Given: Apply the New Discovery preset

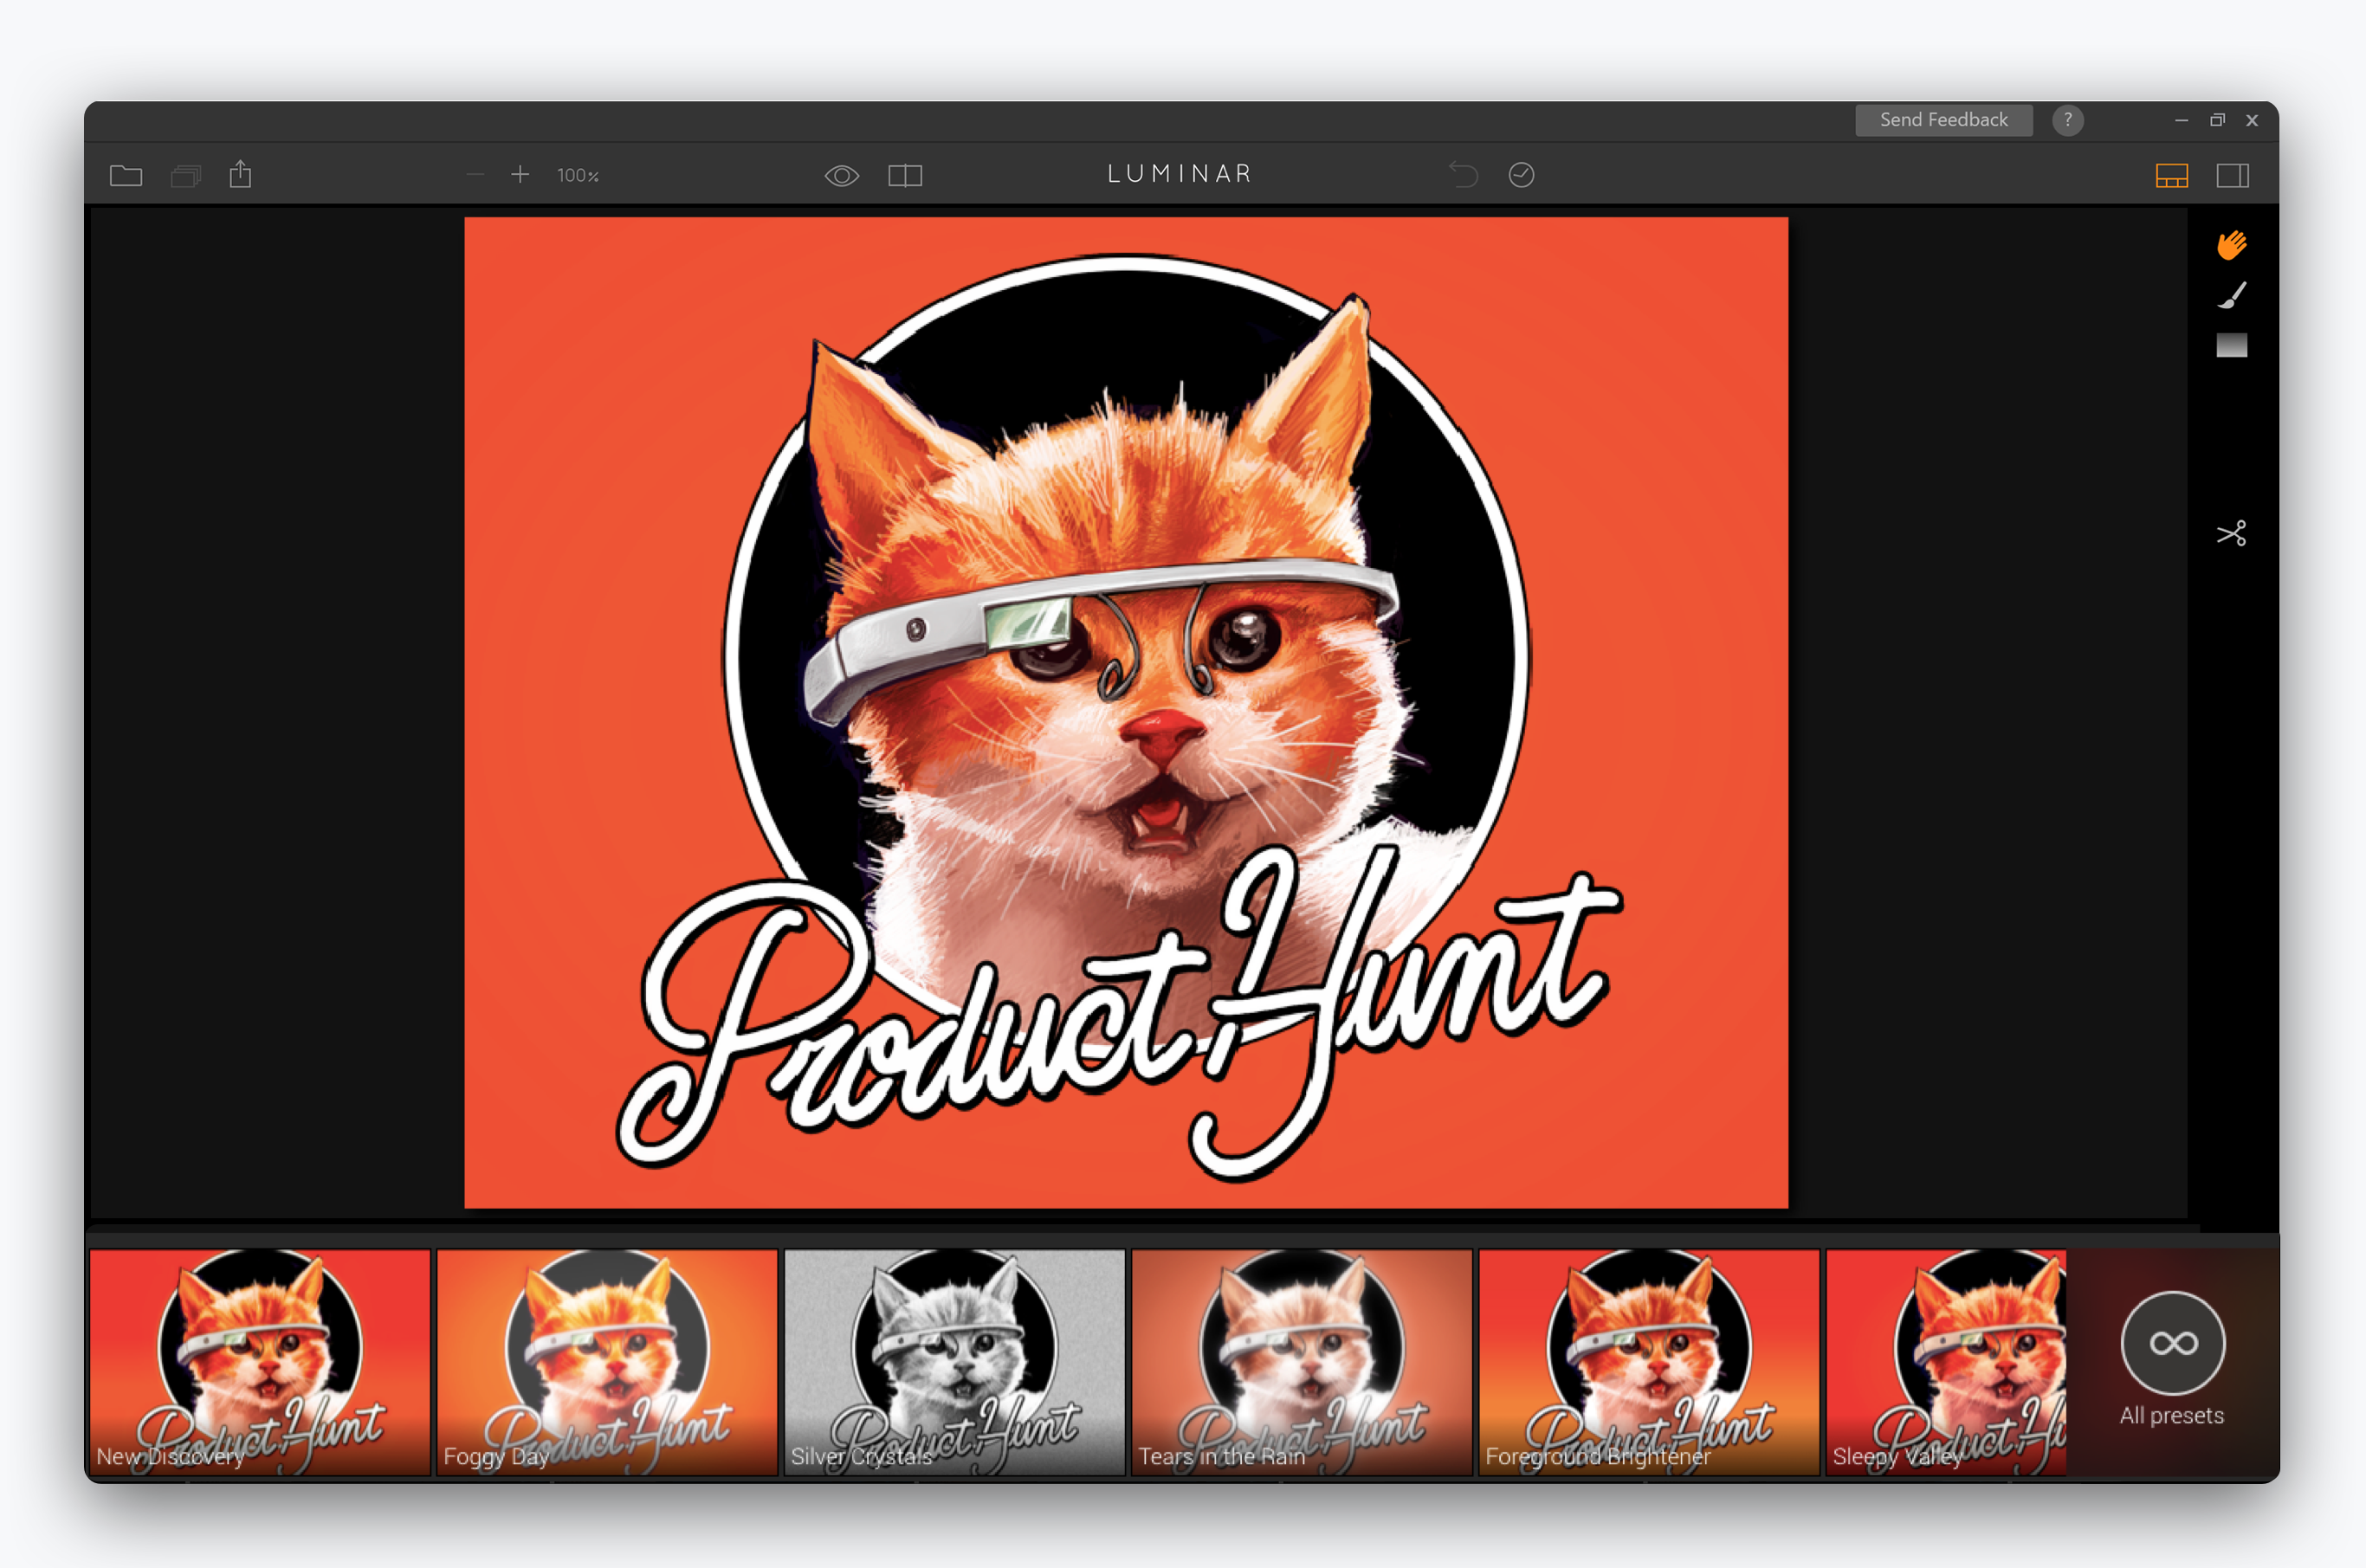Looking at the screenshot, I should [x=260, y=1361].
